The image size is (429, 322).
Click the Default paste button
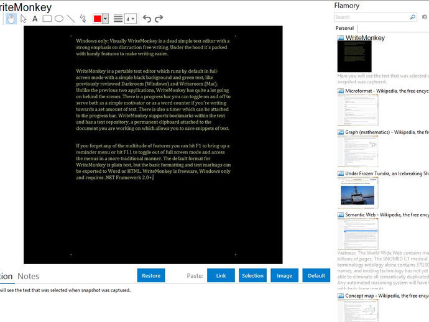(316, 275)
